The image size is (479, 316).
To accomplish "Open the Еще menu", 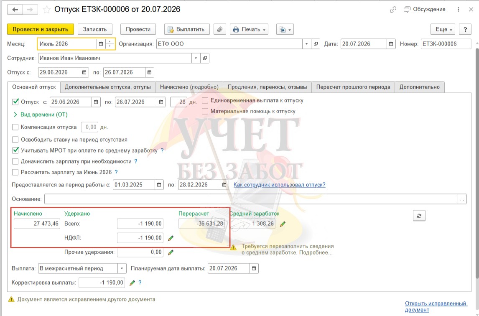I will click(x=443, y=29).
